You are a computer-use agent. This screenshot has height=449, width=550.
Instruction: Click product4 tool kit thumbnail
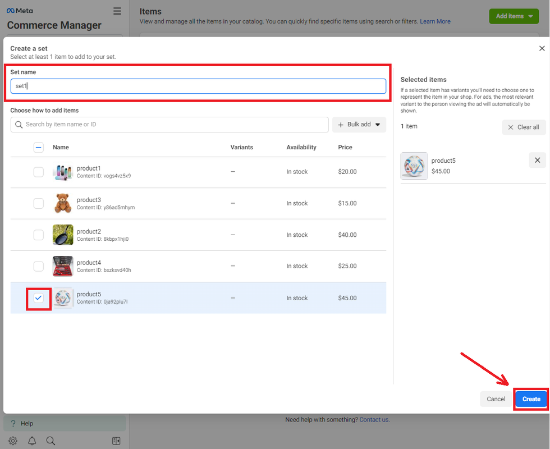63,266
